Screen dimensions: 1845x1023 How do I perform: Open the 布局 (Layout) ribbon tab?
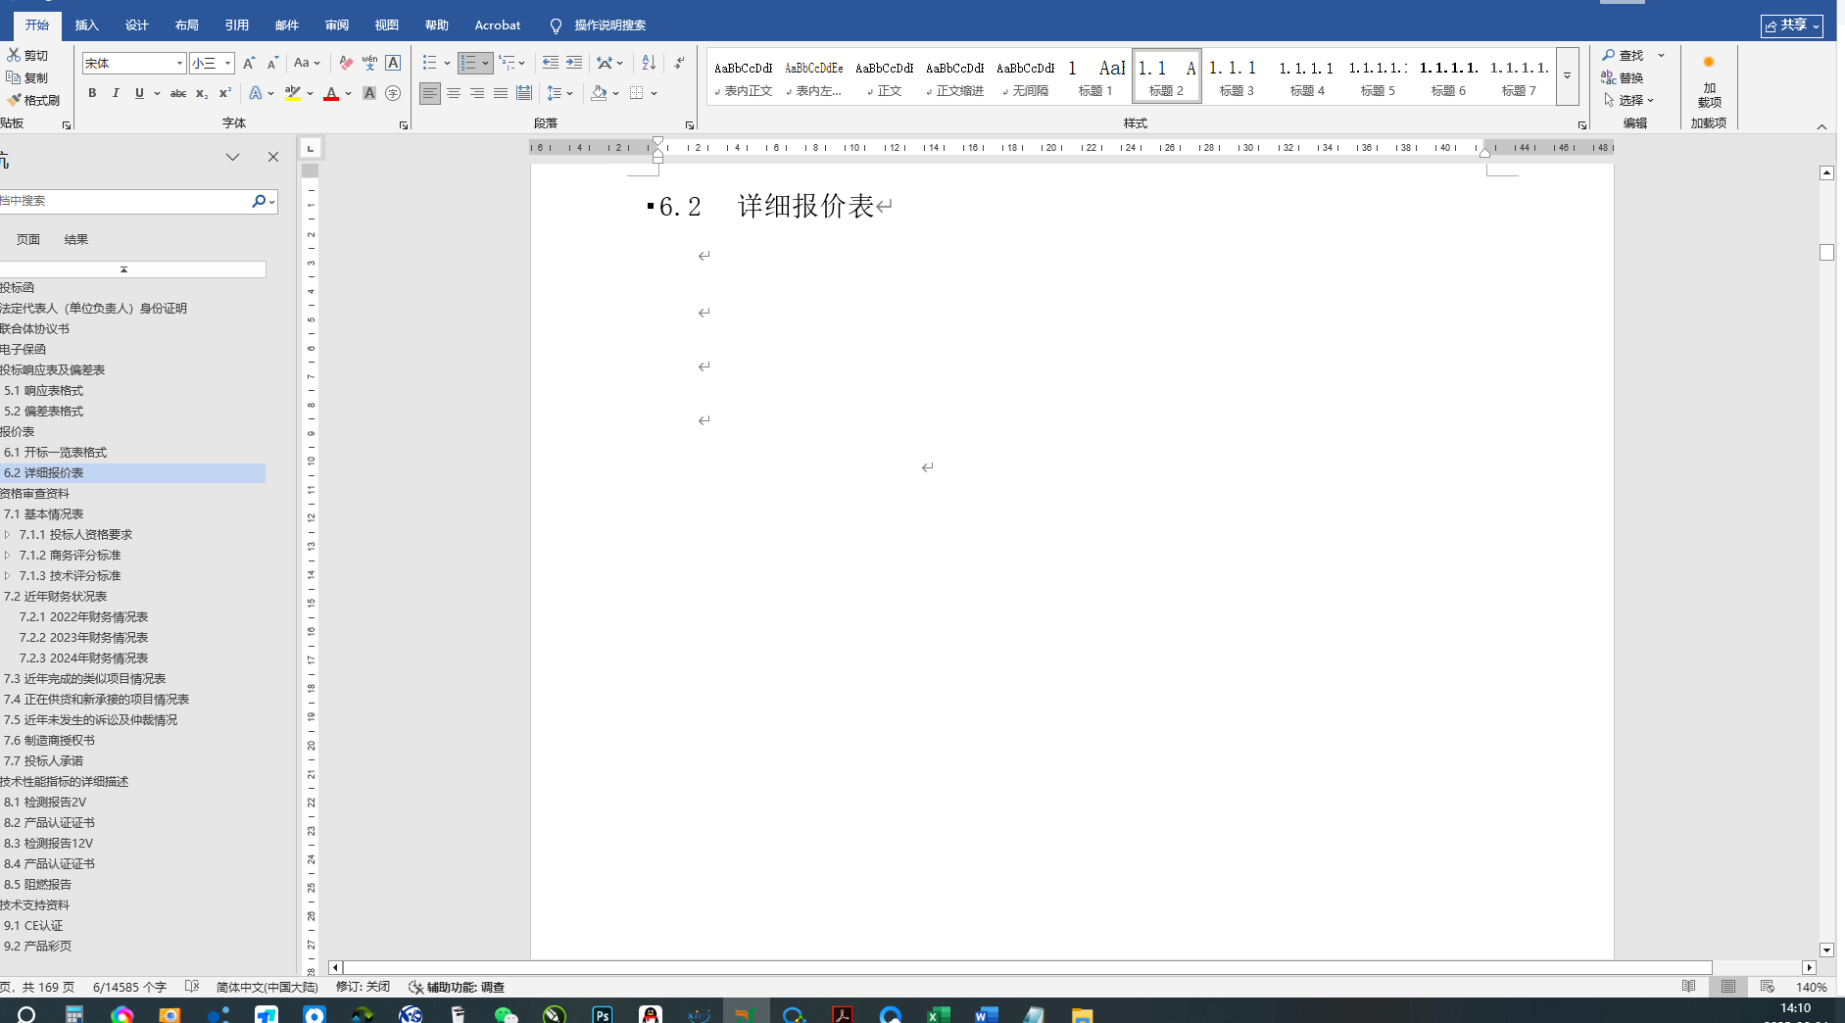(x=187, y=24)
